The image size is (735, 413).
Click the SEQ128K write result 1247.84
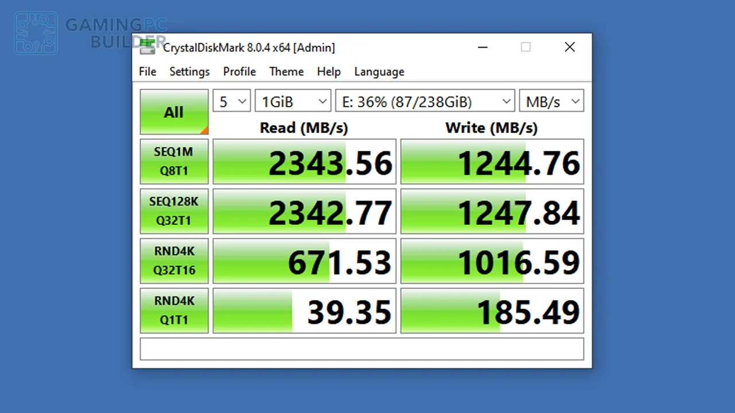492,211
